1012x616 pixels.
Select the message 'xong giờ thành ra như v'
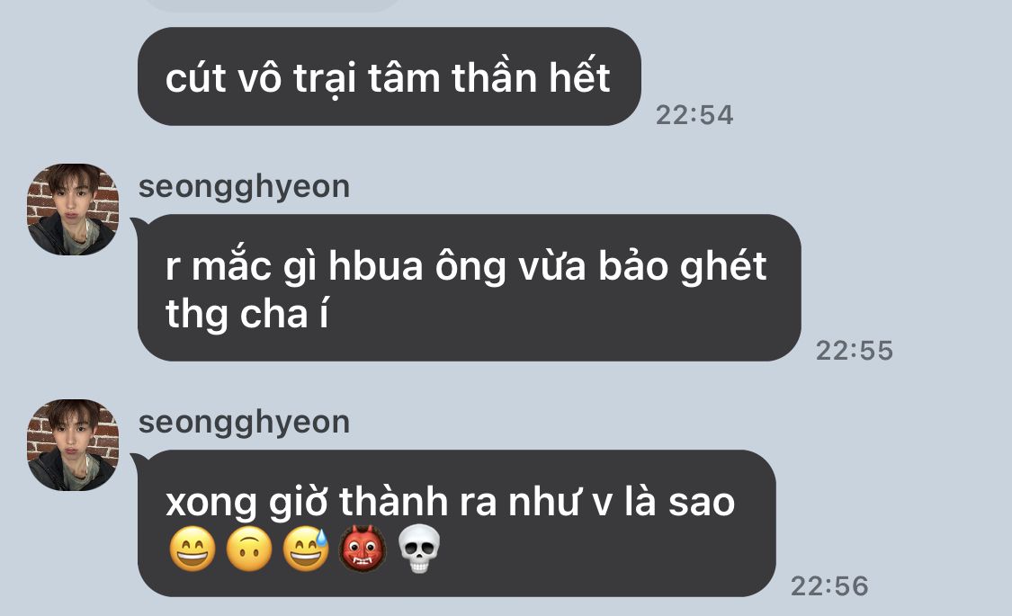(456, 523)
